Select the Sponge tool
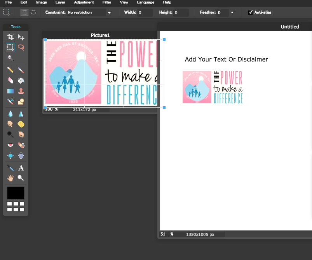312x260 pixels. (21, 124)
